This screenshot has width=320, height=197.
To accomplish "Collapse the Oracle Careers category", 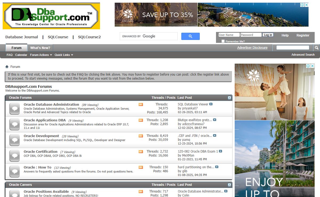I will pyautogui.click(x=229, y=185).
